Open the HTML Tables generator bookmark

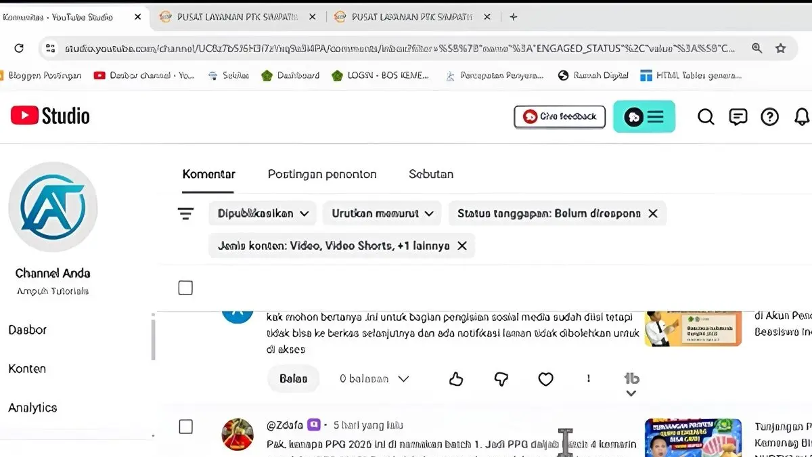[x=691, y=76]
